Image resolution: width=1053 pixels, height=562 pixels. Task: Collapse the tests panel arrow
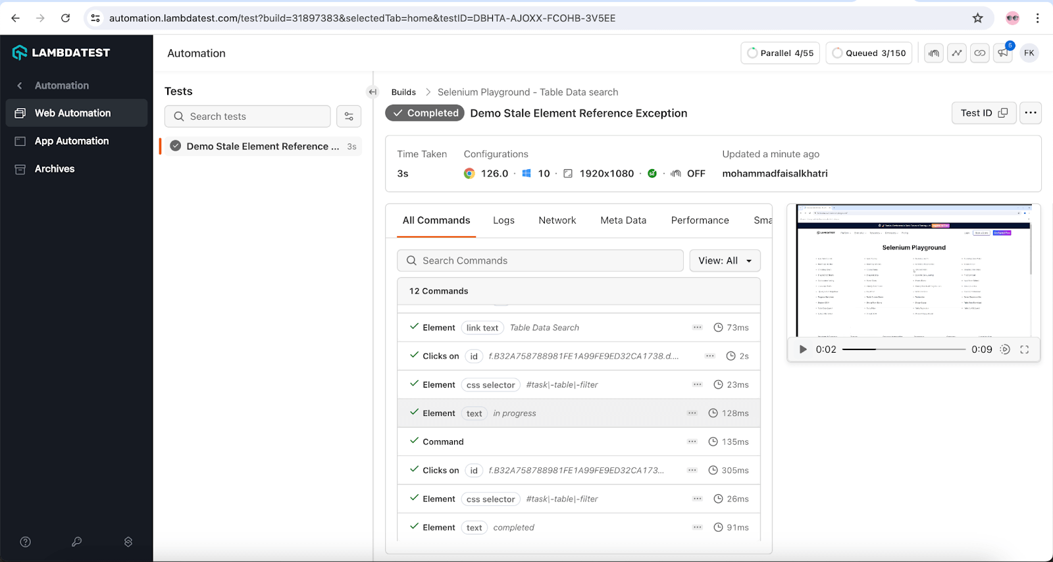click(372, 92)
